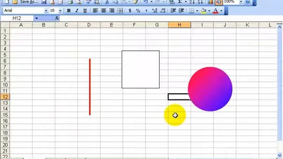Align cell text right
The height and width of the screenshot is (159, 283).
click(112, 11)
